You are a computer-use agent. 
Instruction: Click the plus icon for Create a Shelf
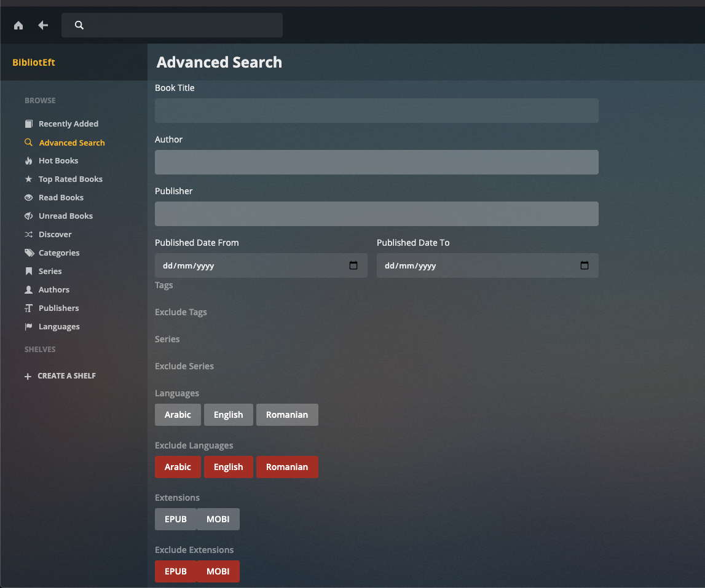click(28, 376)
